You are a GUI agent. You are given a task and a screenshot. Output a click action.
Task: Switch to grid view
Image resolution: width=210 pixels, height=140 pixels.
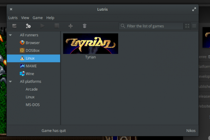coord(187,26)
